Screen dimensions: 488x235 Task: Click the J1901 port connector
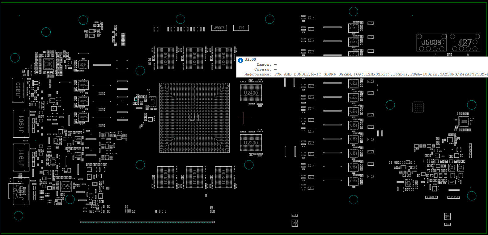21,124
